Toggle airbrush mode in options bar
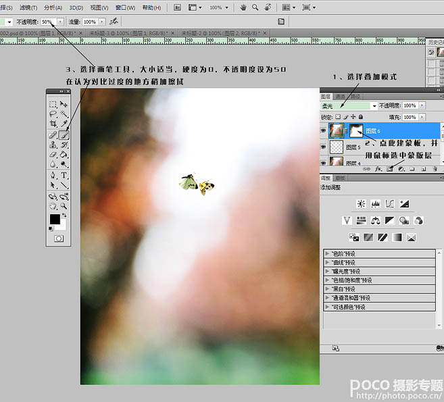This screenshot has height=402, width=444. (x=114, y=22)
